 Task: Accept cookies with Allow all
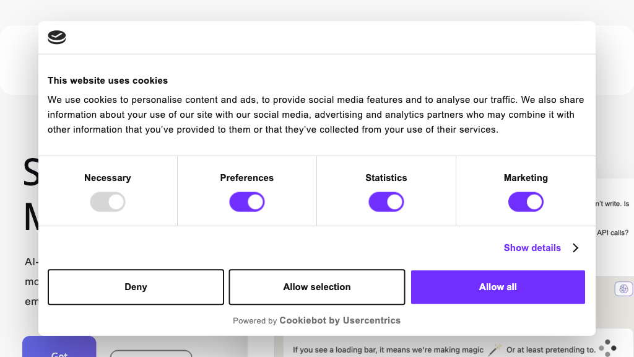[x=498, y=287]
